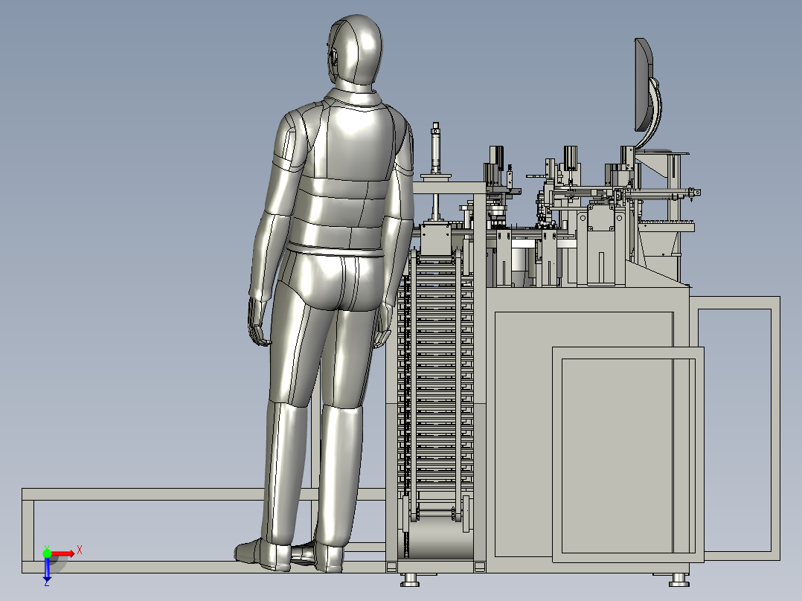Image resolution: width=802 pixels, height=601 pixels.
Task: Select the horizontal cylinder rod at the machine's right
Action: pos(662,194)
